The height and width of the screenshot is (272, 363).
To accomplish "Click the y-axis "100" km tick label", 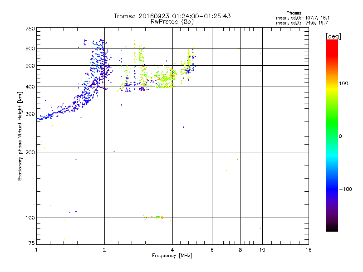I will [30, 218].
